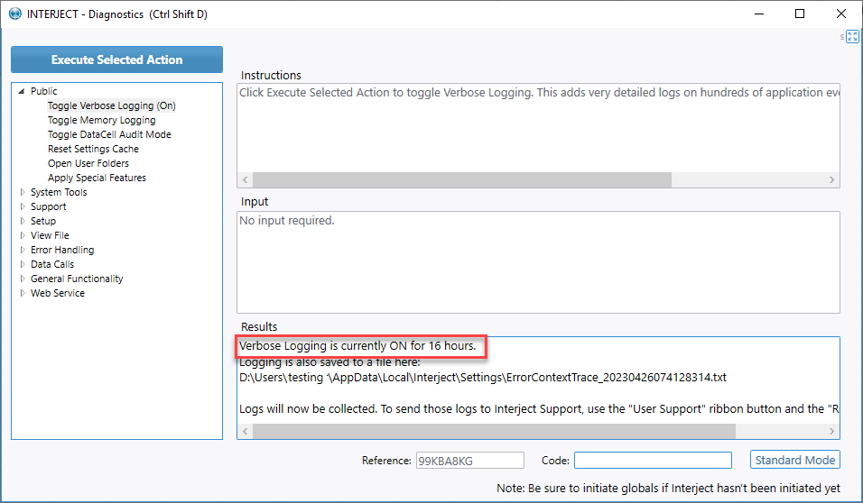The height and width of the screenshot is (503, 863).
Task: Click the Setup tree label
Action: (43, 221)
